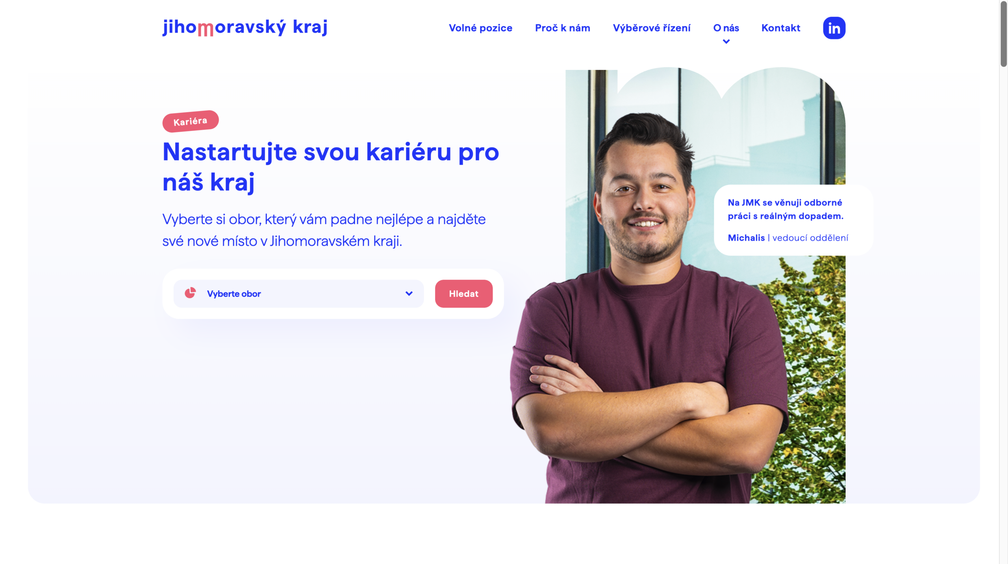
Task: Go to Proč k nám page
Action: [x=562, y=28]
